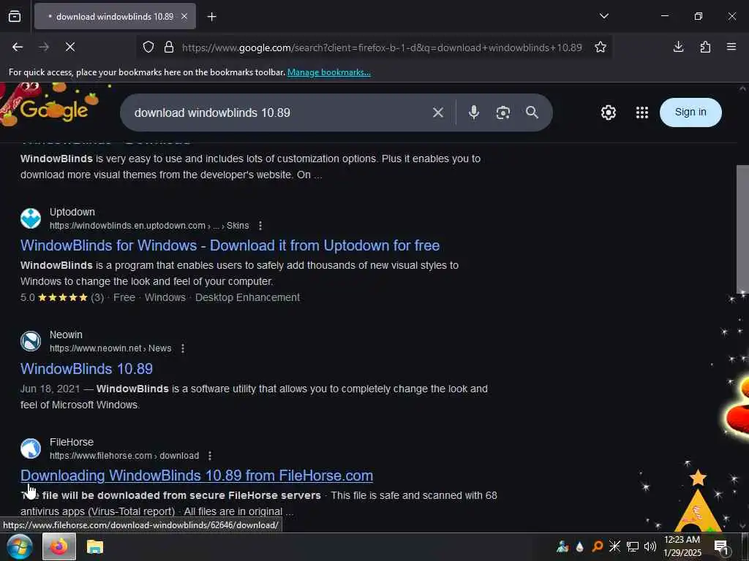This screenshot has height=561, width=749.
Task: Click the filehorse.com download breadcrumb text
Action: click(x=124, y=456)
